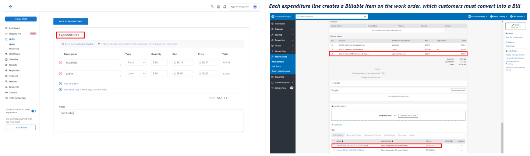Remove the Labor line item with minus icon
This screenshot has height=156, width=530.
pyautogui.click(x=60, y=74)
